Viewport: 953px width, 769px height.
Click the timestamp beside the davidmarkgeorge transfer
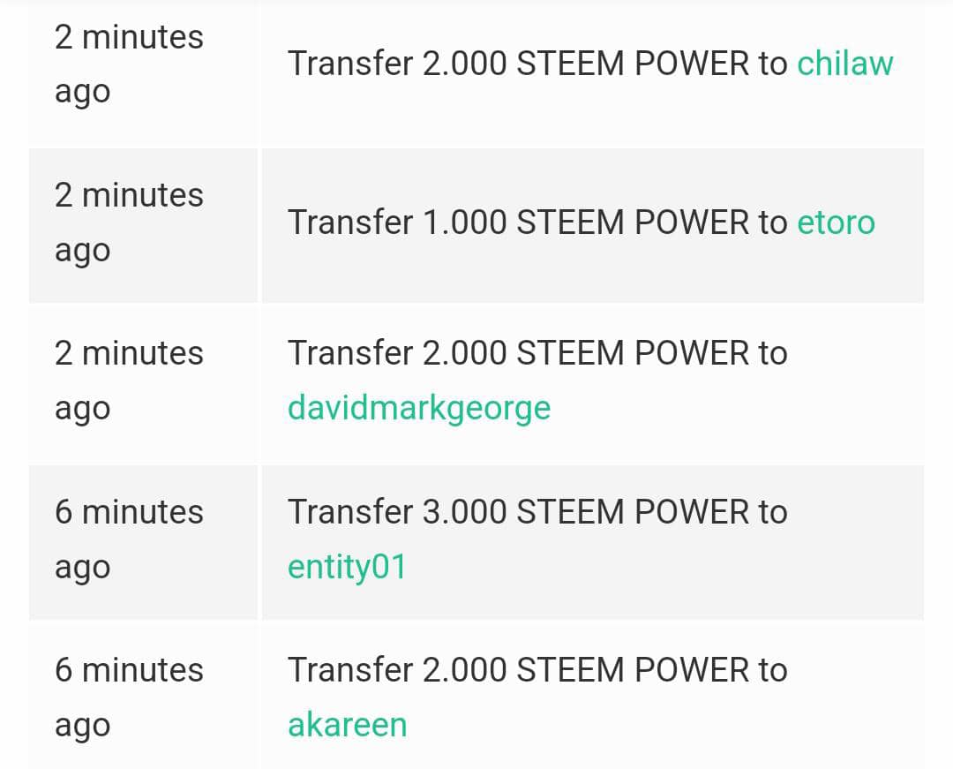[129, 380]
